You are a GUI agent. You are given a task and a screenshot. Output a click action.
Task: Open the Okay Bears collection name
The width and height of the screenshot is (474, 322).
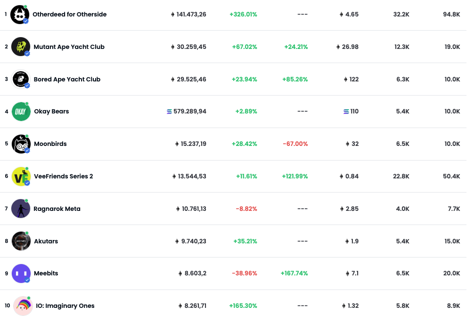[x=51, y=112]
